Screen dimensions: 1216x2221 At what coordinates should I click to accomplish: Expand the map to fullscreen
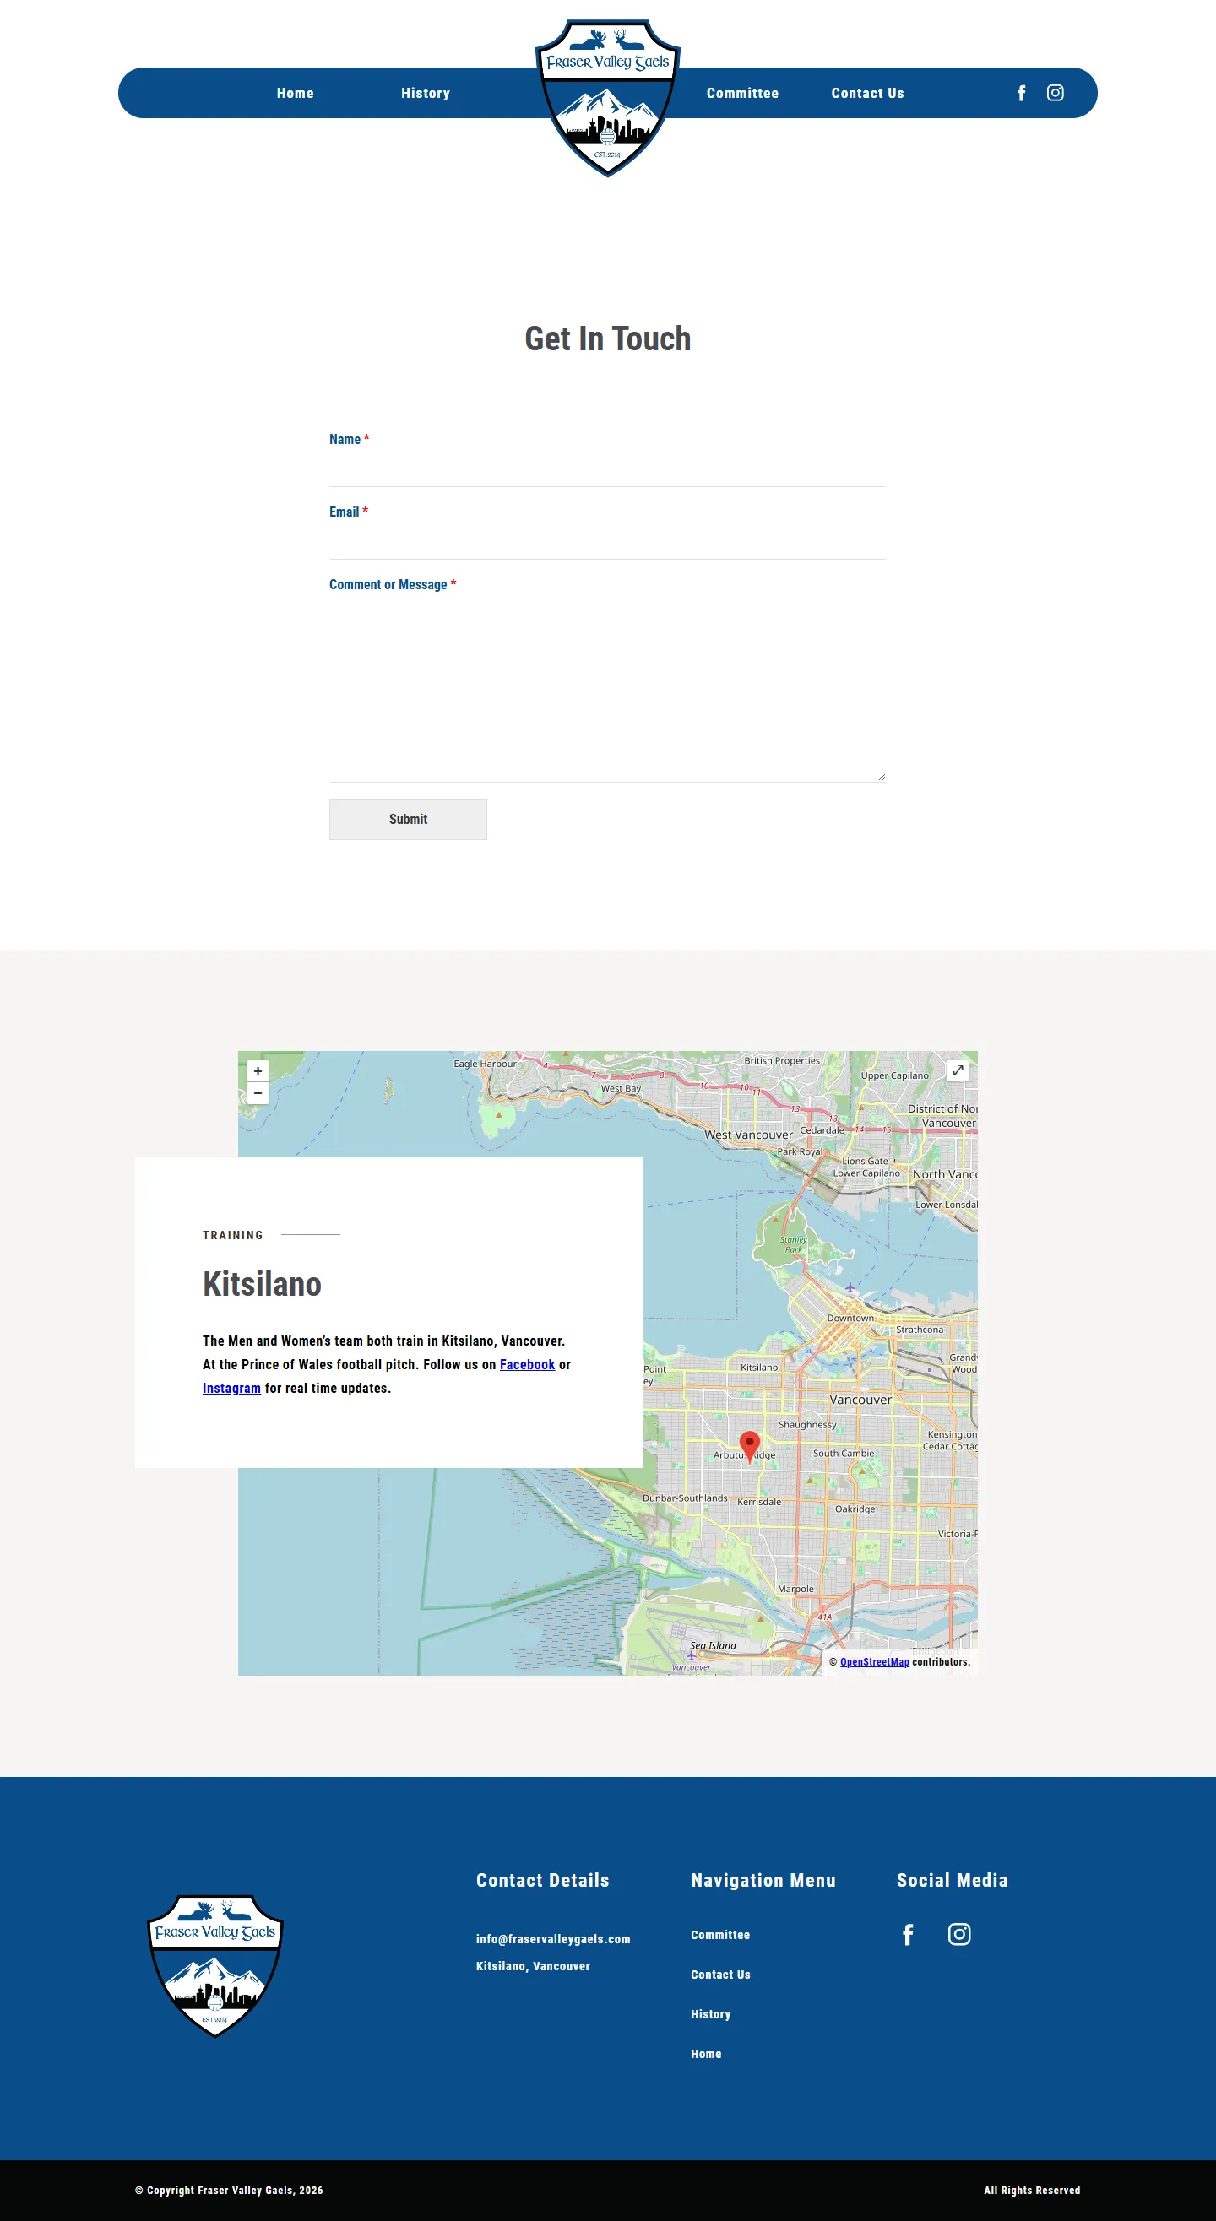pos(958,1071)
